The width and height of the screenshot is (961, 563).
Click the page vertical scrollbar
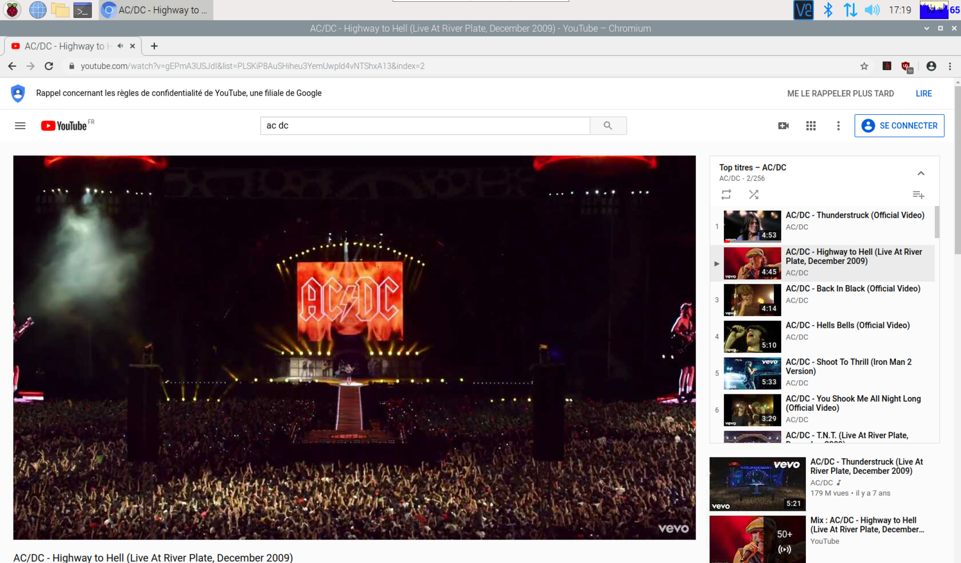958,170
